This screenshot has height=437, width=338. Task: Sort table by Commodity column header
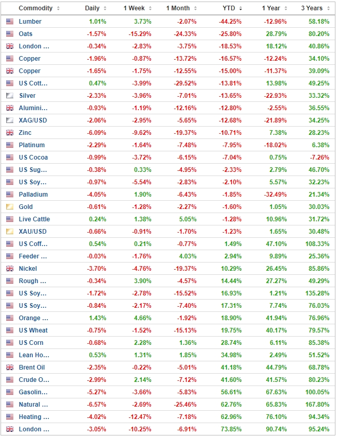click(x=35, y=8)
